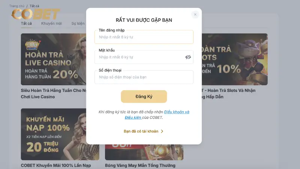The width and height of the screenshot is (300, 169).
Task: Focus the Số điện thoại phone field
Action: (x=144, y=77)
